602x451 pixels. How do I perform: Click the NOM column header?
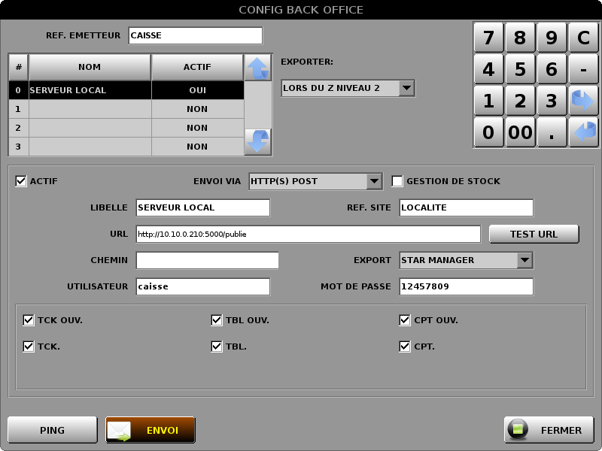click(x=90, y=67)
